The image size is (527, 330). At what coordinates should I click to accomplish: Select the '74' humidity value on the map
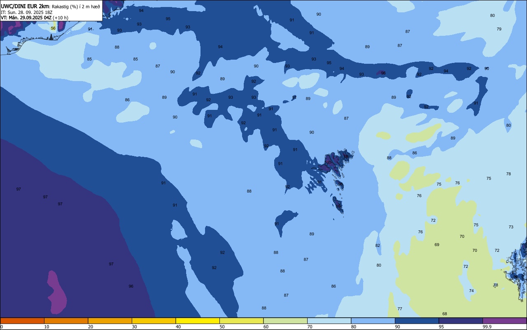pos(471,291)
